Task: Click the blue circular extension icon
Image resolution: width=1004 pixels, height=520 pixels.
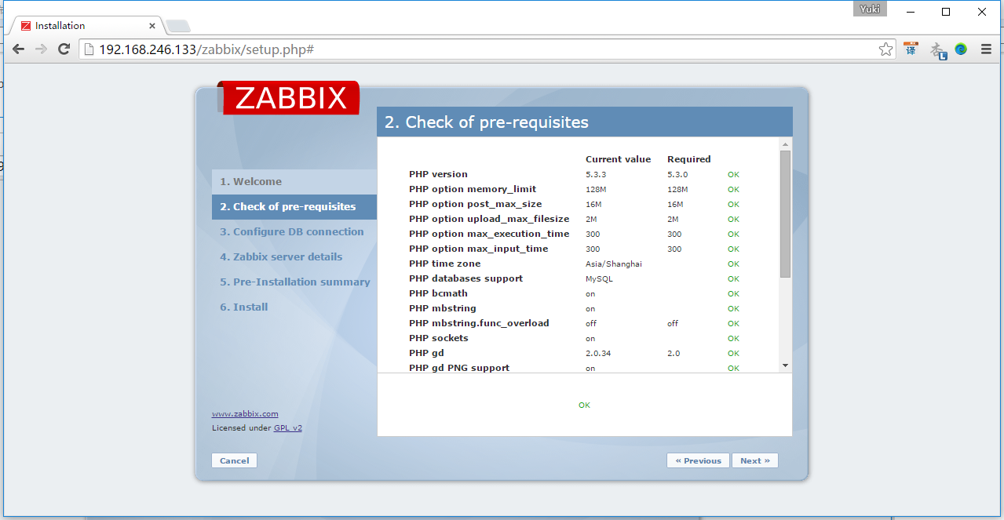Action: click(x=961, y=49)
